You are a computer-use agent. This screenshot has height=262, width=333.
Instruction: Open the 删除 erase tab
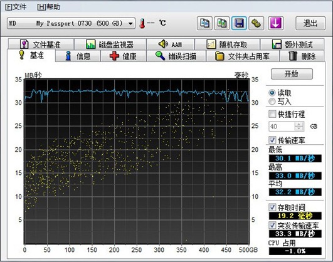pos(302,56)
